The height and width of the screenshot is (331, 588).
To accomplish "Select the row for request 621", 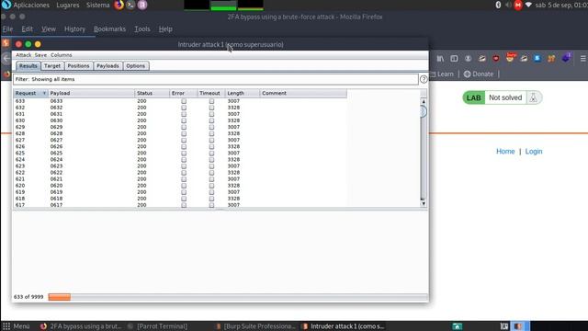I will pyautogui.click(x=180, y=179).
